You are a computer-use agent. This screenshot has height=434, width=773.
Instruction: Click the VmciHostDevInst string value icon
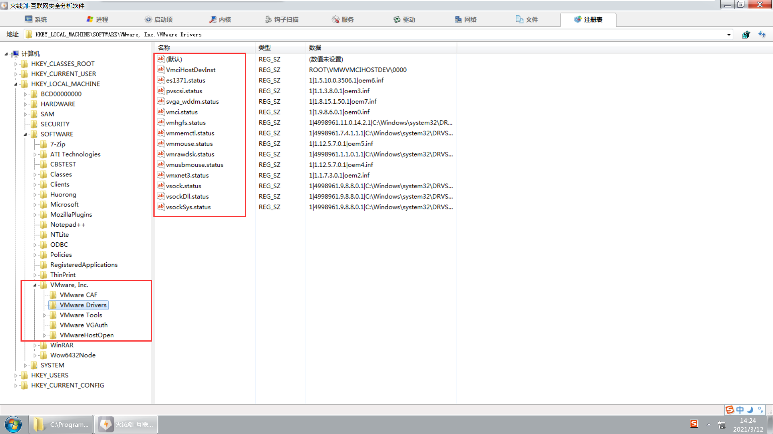pyautogui.click(x=161, y=70)
